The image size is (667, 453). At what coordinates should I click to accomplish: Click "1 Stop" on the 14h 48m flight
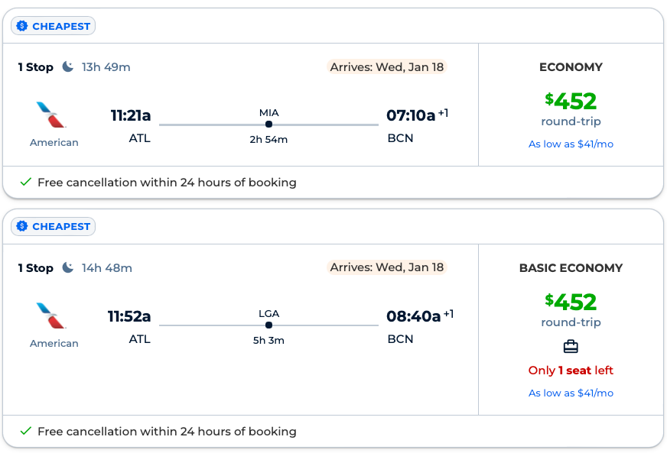pyautogui.click(x=36, y=268)
